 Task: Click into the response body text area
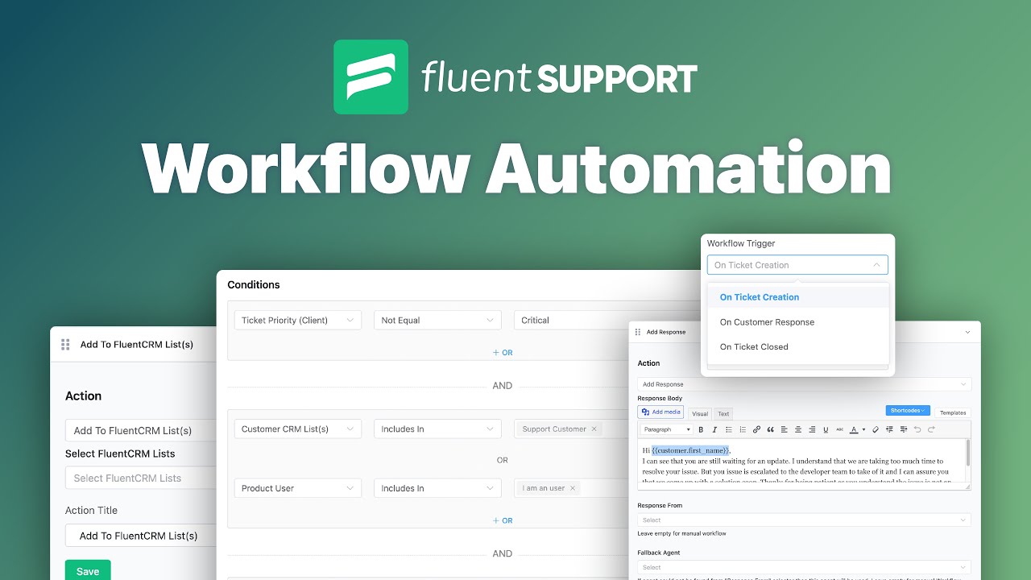pyautogui.click(x=801, y=461)
